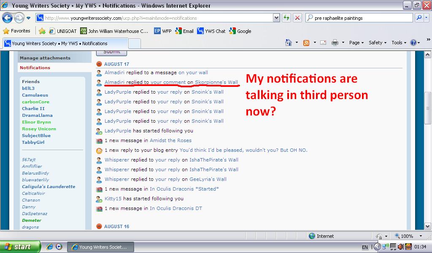Click scrollbar down arrow

coord(427,226)
